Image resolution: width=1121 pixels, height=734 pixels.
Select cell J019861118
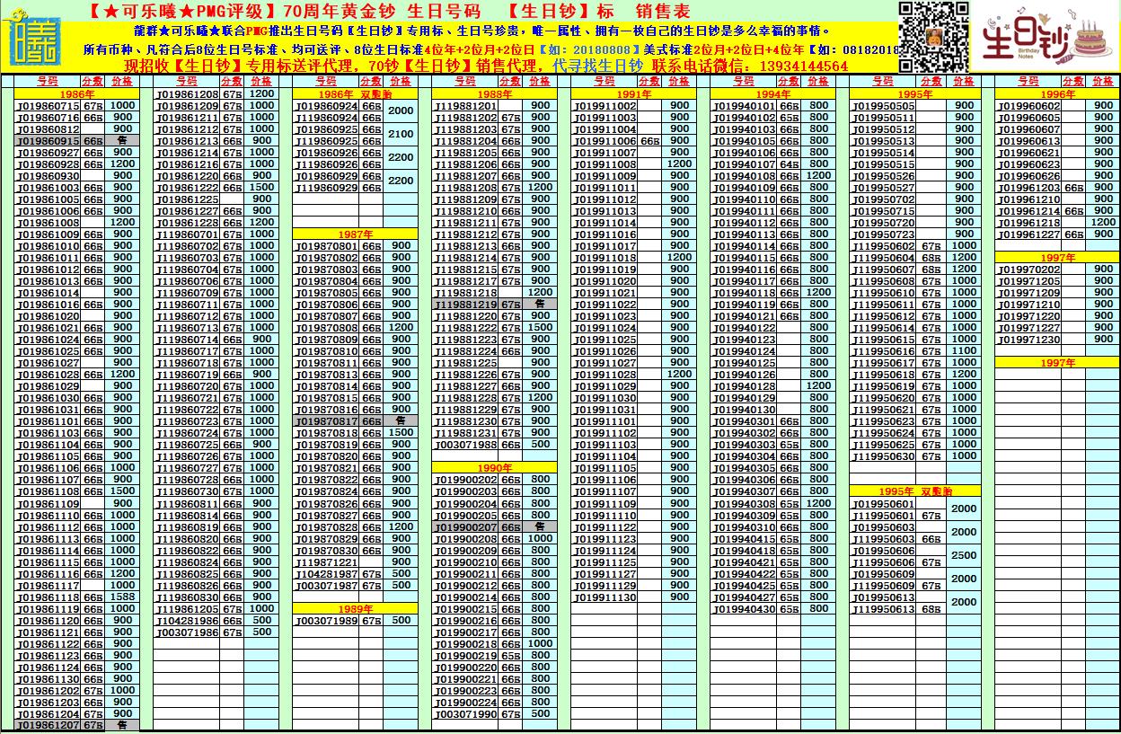click(49, 597)
